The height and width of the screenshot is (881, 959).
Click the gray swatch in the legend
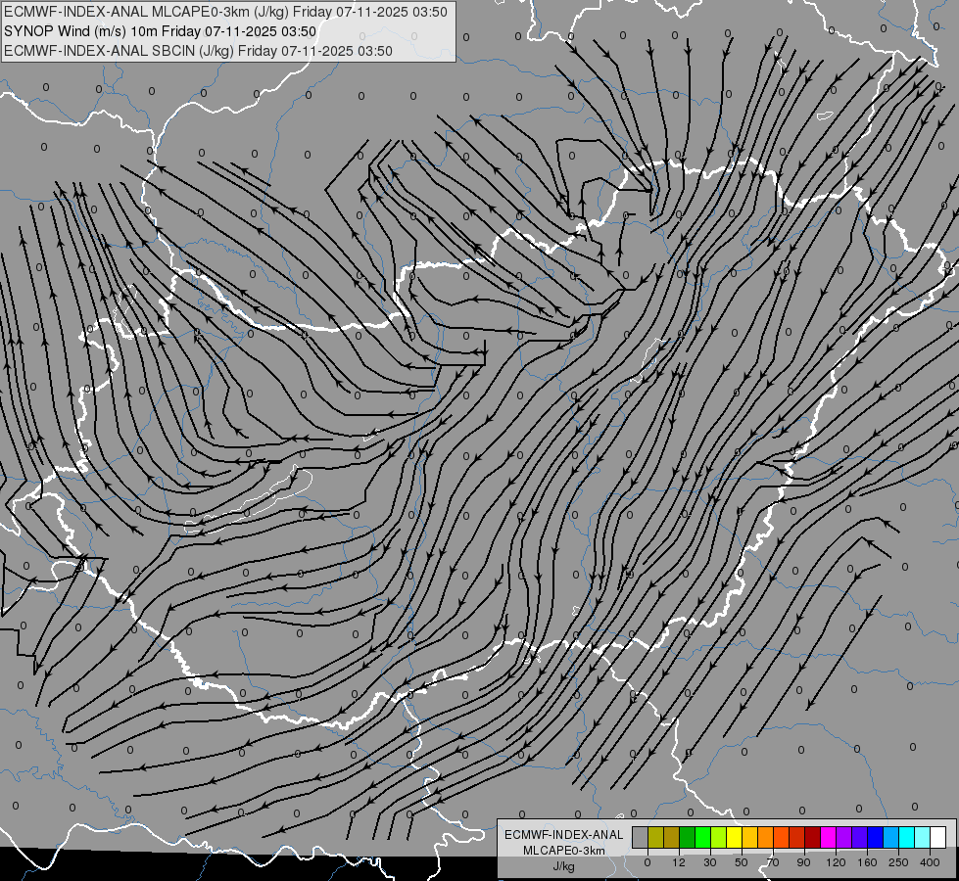coord(641,838)
